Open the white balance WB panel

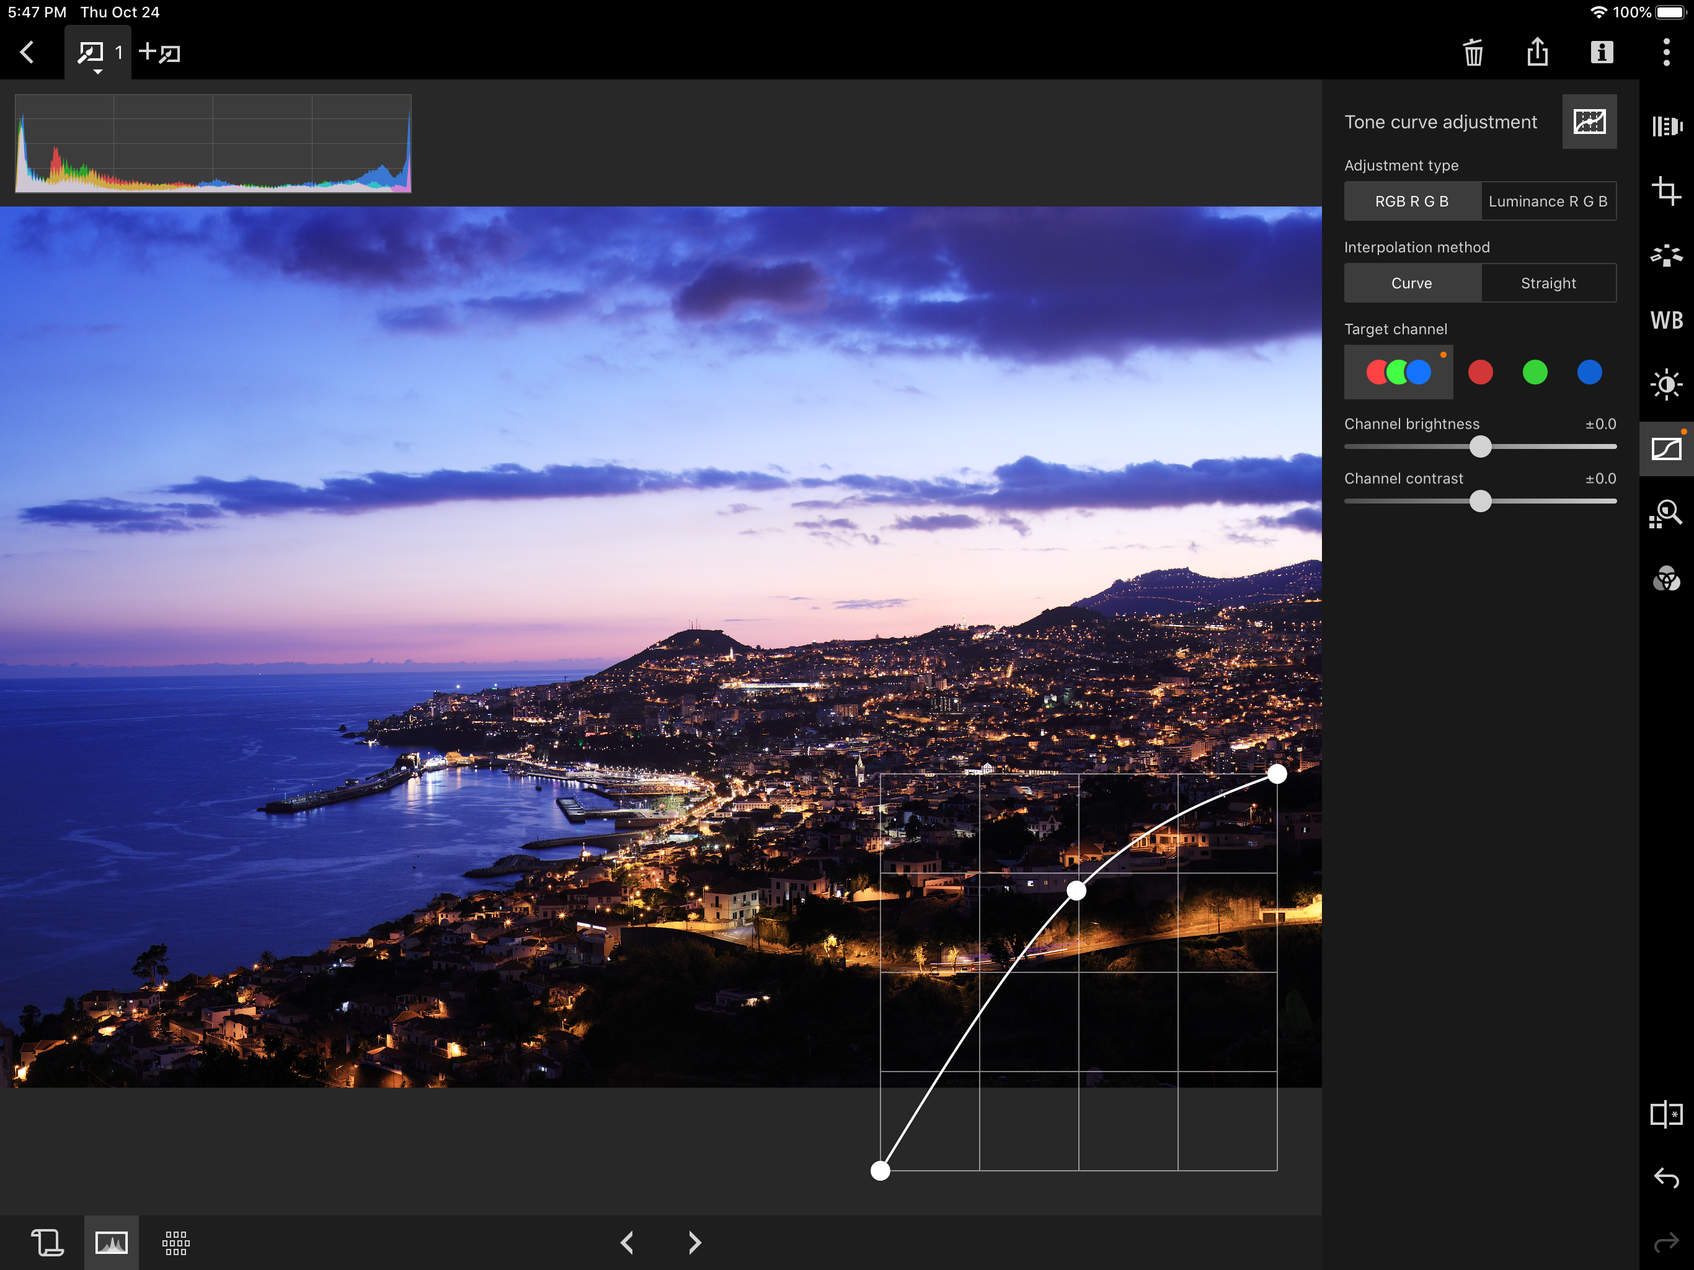pyautogui.click(x=1665, y=320)
